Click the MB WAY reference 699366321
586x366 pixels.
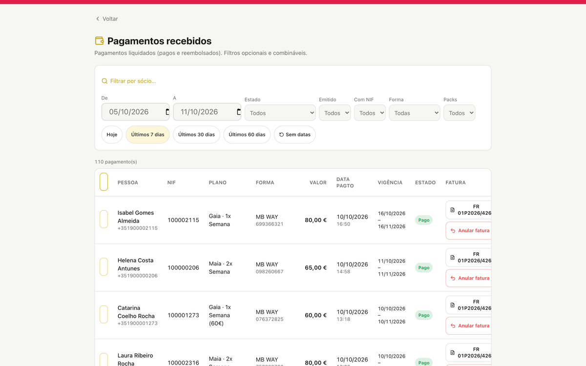(270, 224)
